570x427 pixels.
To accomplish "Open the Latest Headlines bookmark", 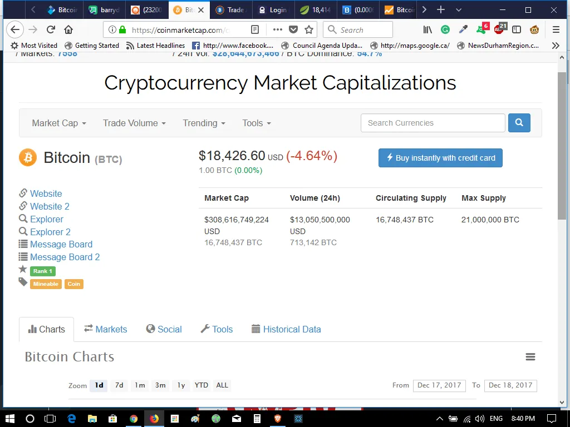I will (x=155, y=46).
